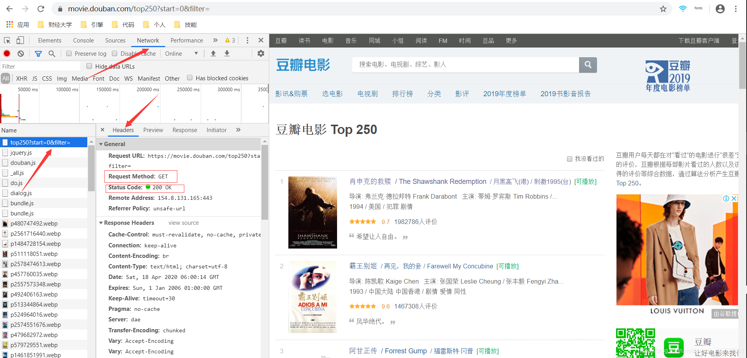The height and width of the screenshot is (358, 747).
Task: Open the Initiator tab of request
Action: 217,130
